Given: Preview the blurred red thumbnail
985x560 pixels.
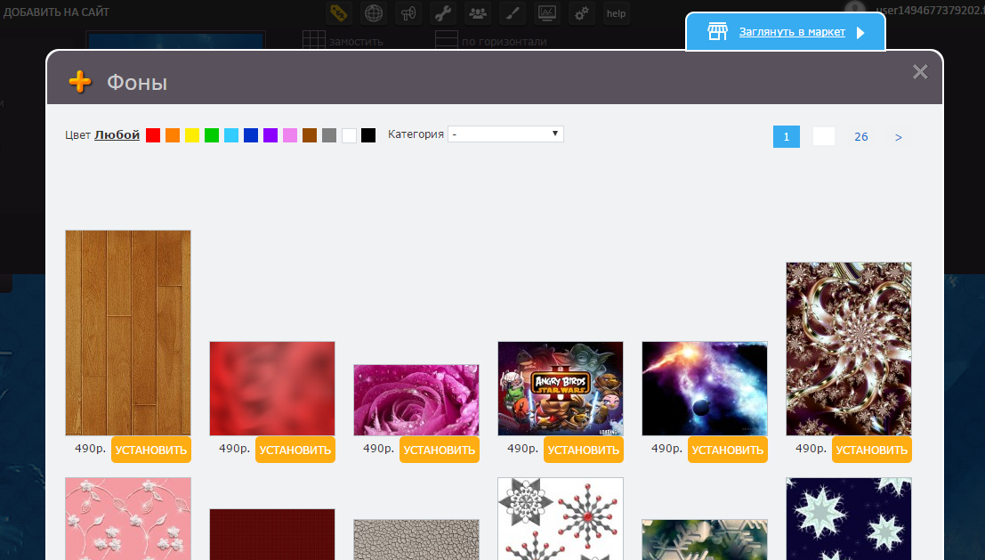Looking at the screenshot, I should pyautogui.click(x=272, y=388).
